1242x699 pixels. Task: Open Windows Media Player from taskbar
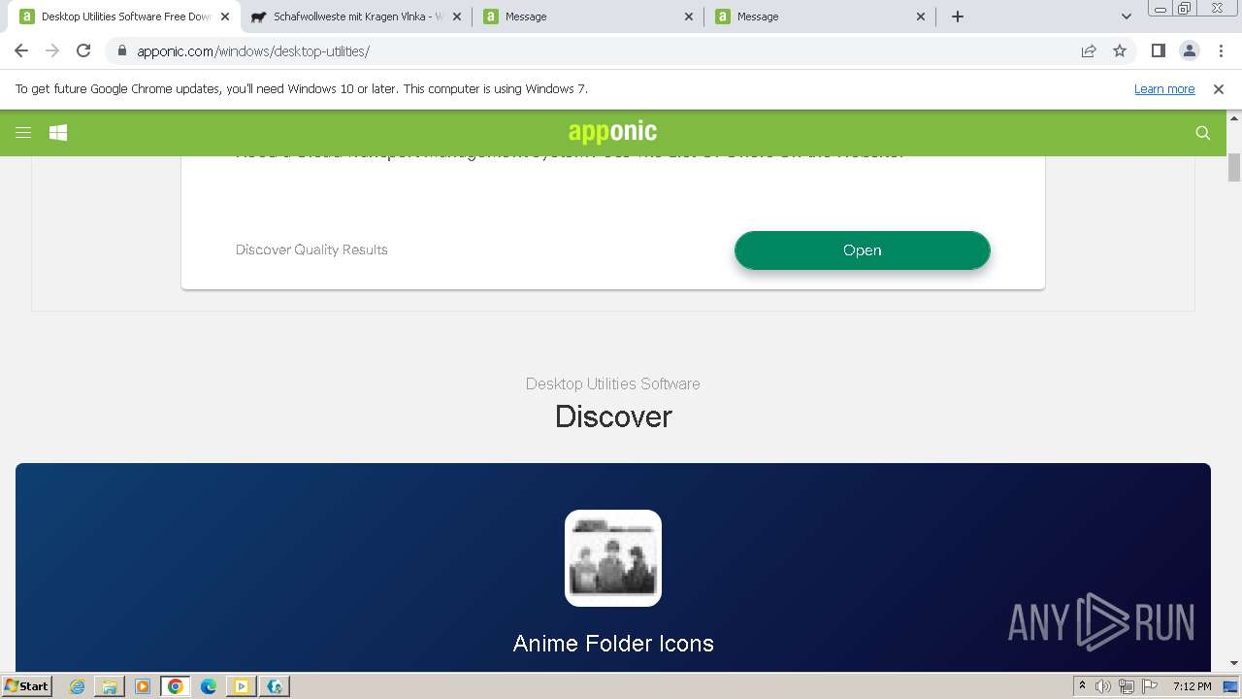coord(143,686)
